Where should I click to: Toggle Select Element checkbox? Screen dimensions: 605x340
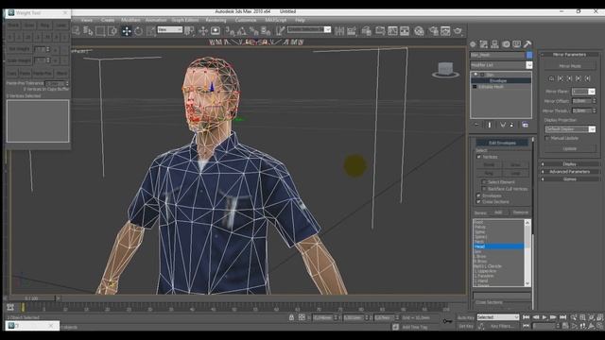tap(484, 182)
